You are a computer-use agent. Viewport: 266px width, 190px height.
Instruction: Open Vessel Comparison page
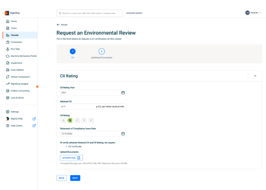click(20, 77)
